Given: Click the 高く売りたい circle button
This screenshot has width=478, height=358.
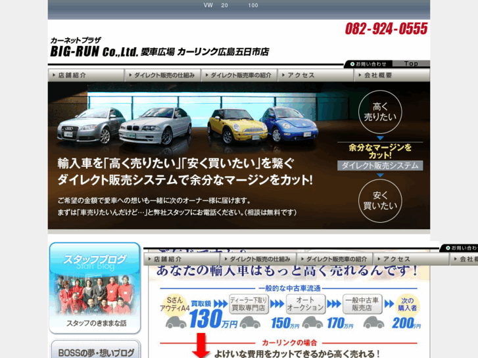Looking at the screenshot, I should pos(380,112).
